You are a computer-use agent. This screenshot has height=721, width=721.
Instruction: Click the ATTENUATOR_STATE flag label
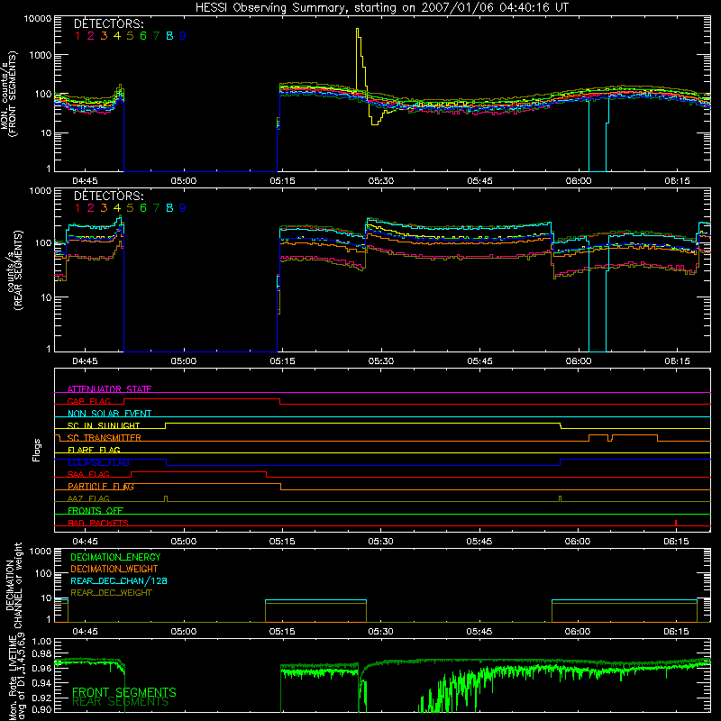coord(109,389)
